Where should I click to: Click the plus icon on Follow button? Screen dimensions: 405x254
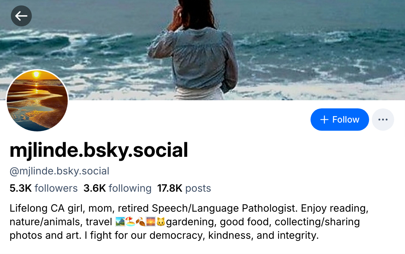click(324, 120)
